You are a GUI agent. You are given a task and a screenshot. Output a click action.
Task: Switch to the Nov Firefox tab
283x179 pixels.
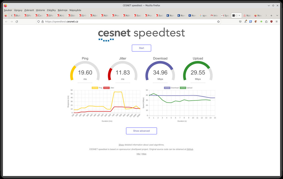point(258,16)
